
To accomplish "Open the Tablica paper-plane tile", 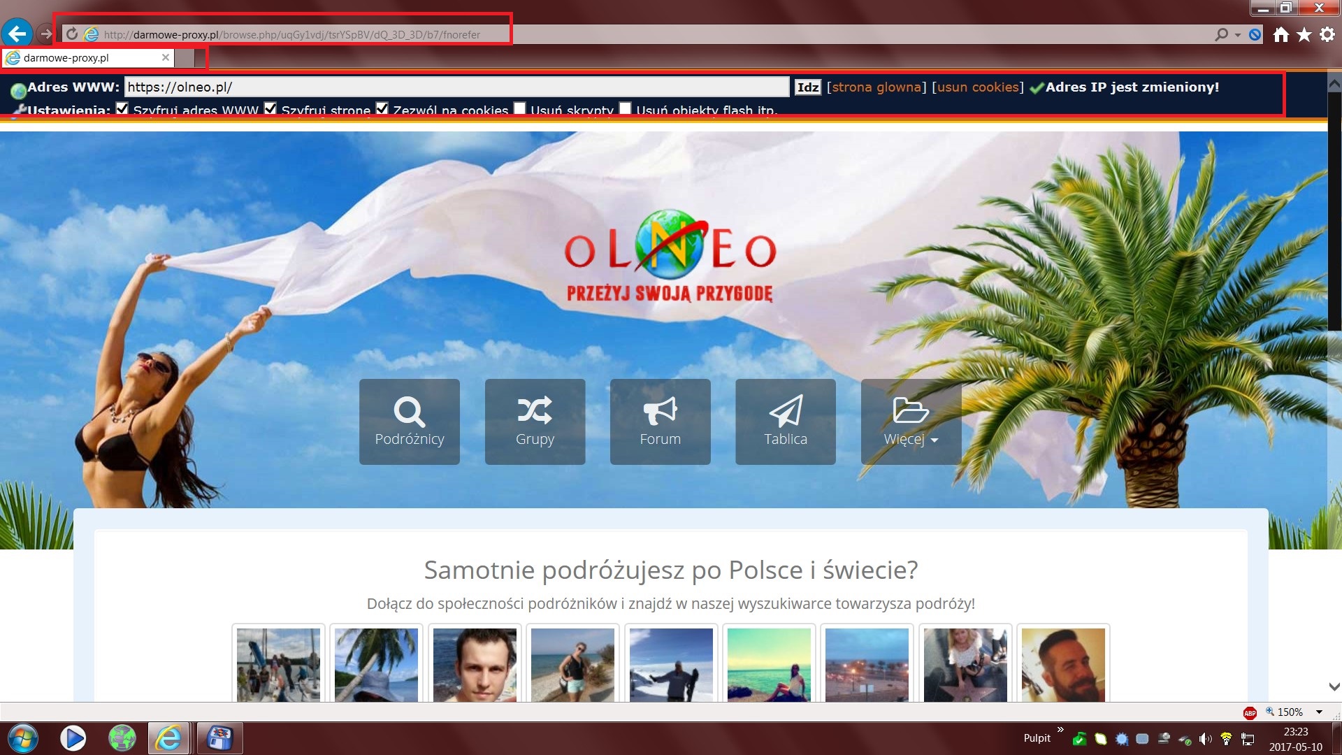I will click(x=786, y=422).
